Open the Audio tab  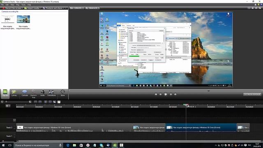point(42,93)
